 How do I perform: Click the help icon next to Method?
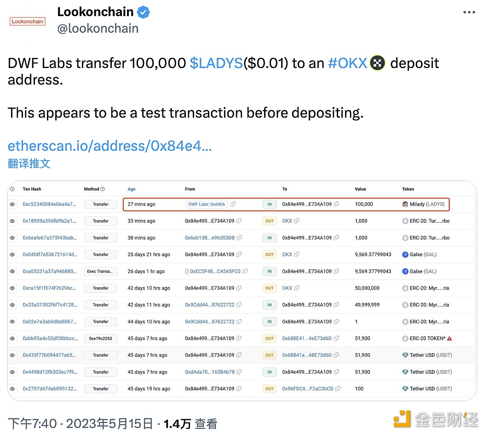coord(103,189)
